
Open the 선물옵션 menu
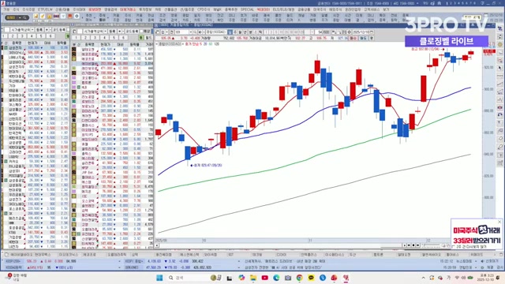coord(170,9)
